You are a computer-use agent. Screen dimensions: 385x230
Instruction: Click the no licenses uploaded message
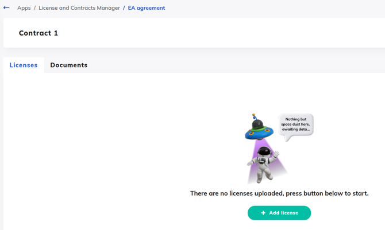(x=279, y=193)
